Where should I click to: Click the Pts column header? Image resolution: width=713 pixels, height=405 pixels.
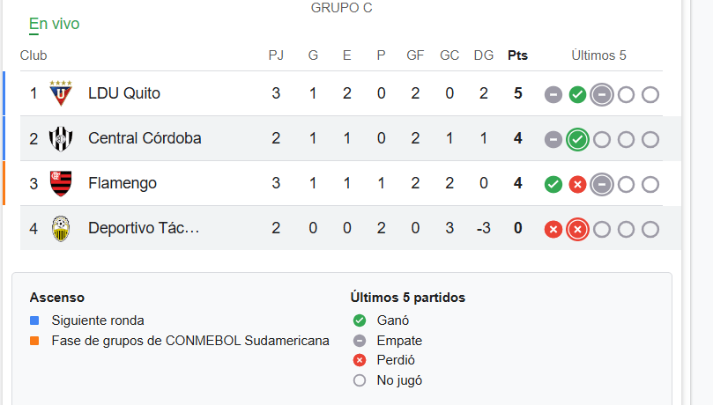[x=517, y=55]
